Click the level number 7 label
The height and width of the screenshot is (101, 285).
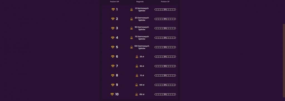click(x=117, y=66)
